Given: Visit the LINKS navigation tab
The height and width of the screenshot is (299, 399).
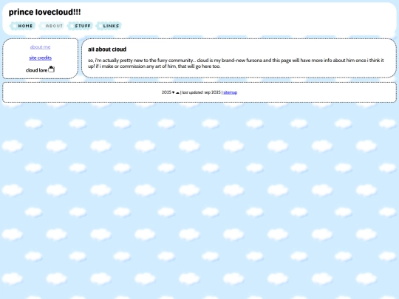Looking at the screenshot, I should [x=109, y=26].
